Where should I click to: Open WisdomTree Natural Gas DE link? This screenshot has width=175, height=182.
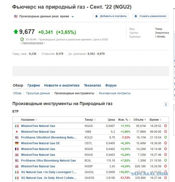click(x=40, y=143)
